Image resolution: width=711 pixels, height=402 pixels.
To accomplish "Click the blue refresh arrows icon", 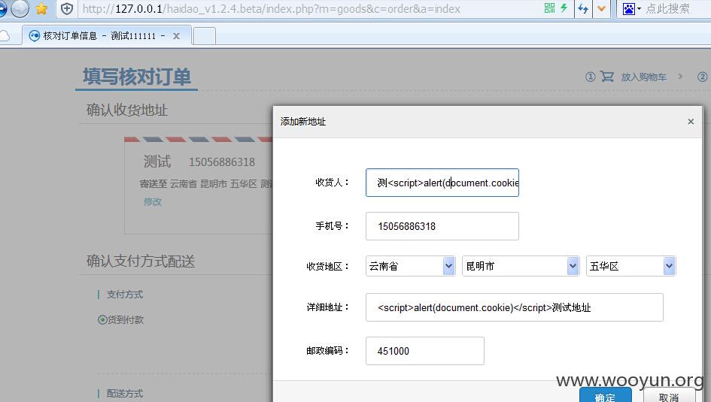I will coord(583,8).
